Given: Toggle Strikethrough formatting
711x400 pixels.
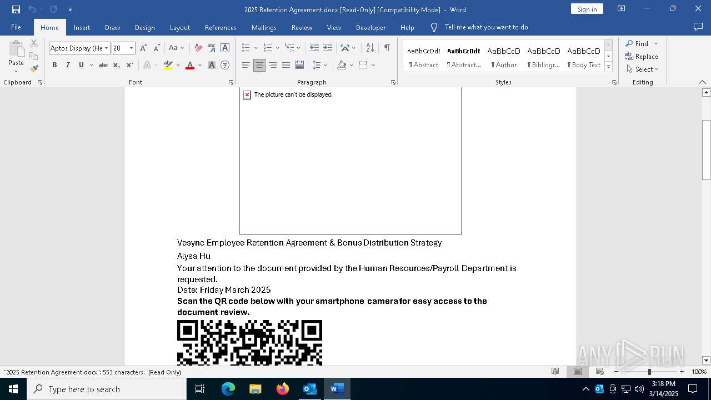Looking at the screenshot, I should click(103, 65).
